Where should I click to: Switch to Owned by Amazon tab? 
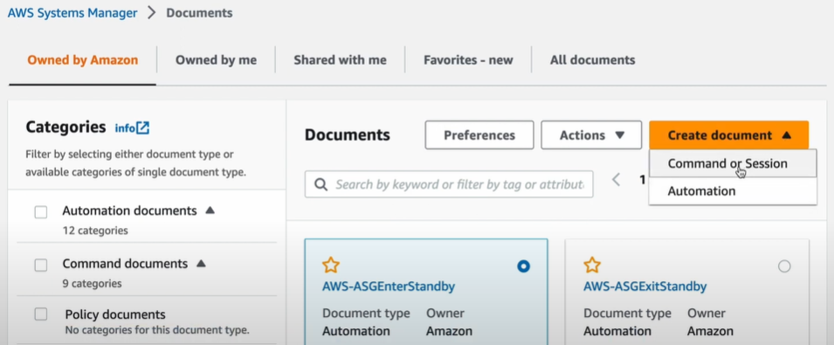82,60
